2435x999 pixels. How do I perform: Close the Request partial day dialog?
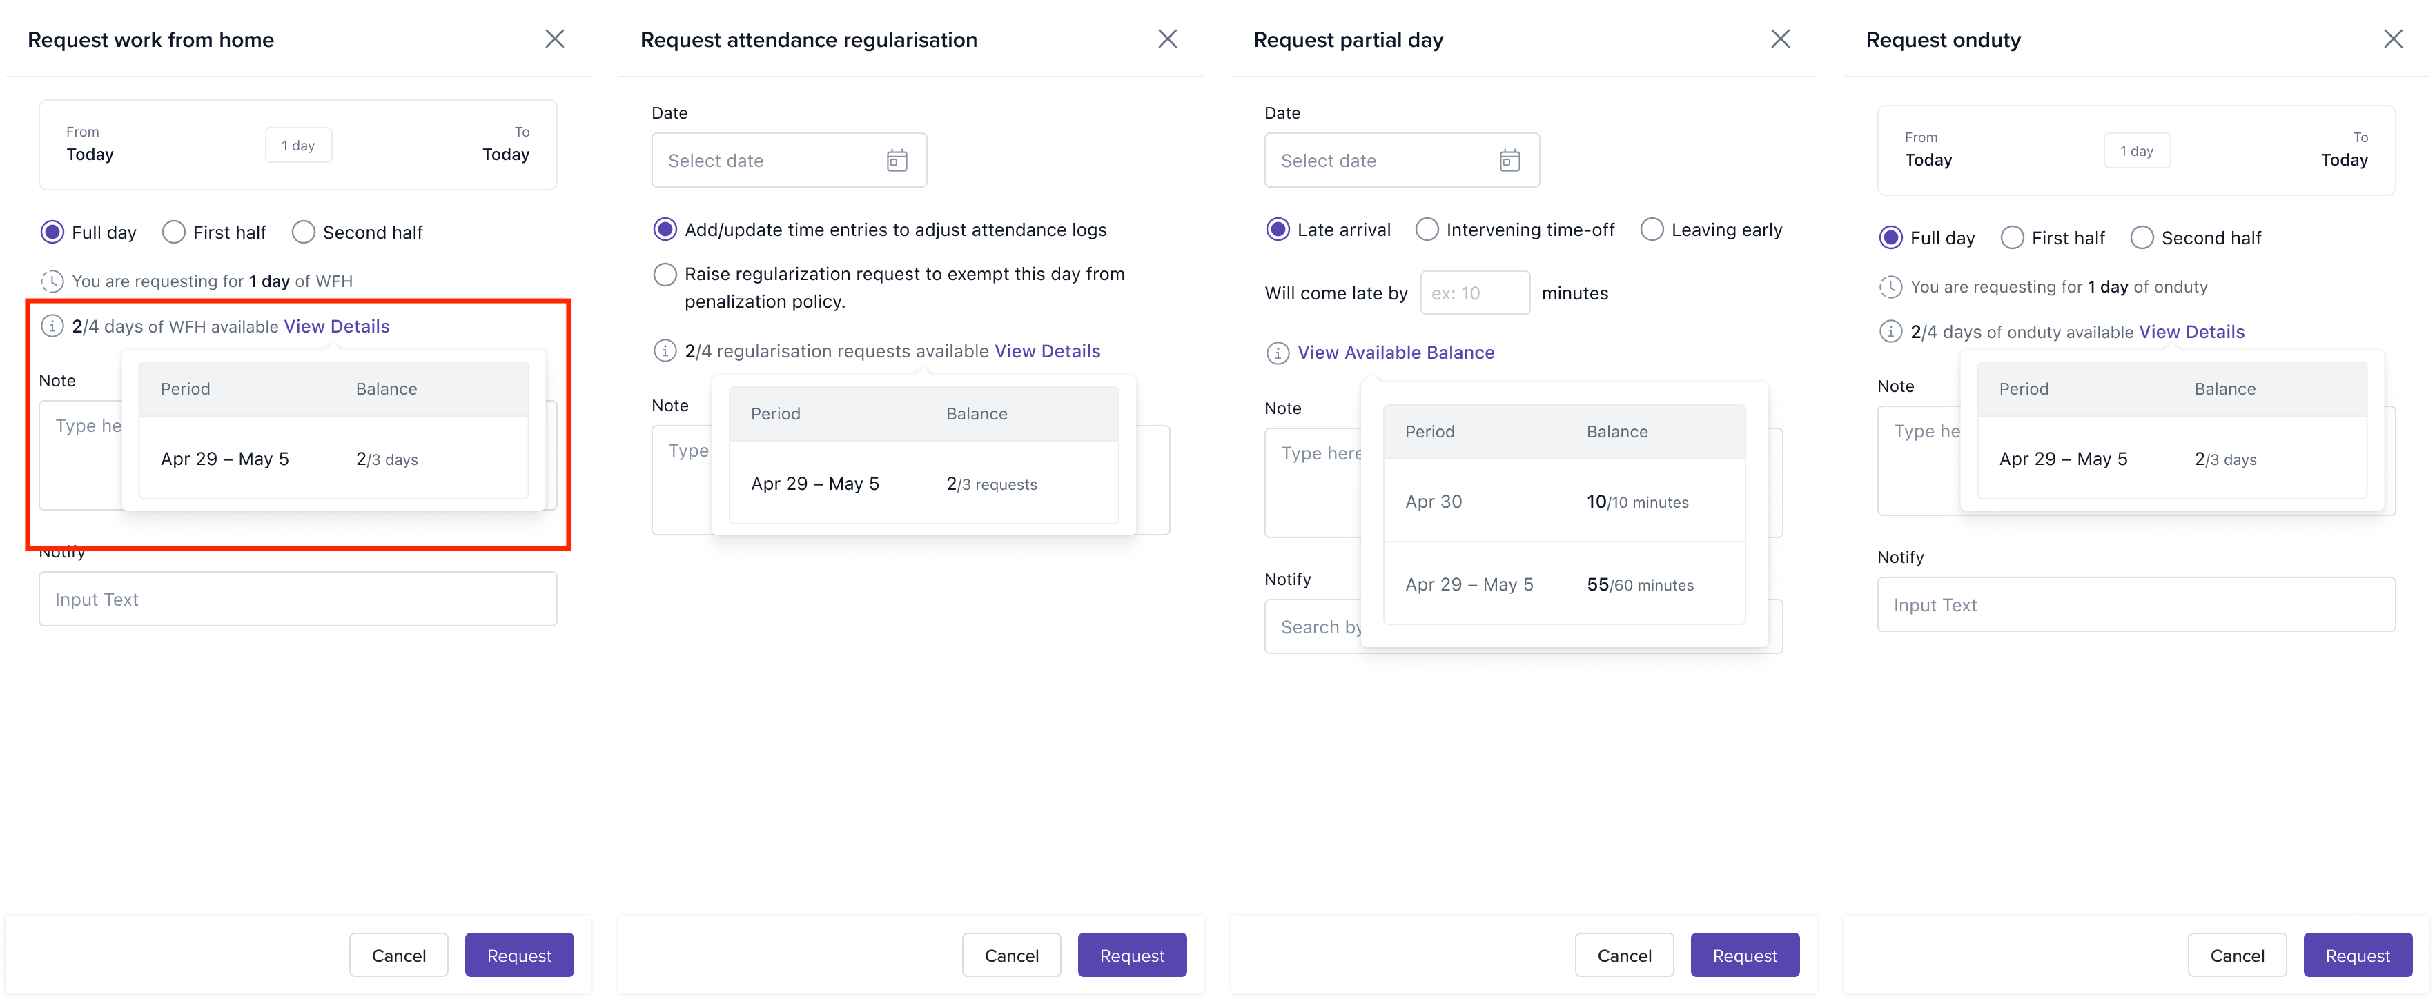click(x=1780, y=39)
